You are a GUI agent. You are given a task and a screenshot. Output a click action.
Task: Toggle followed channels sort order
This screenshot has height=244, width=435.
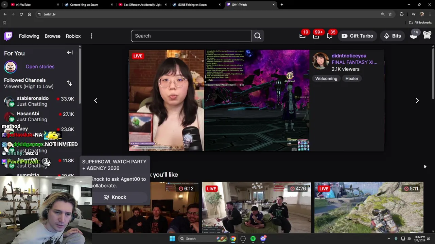click(69, 83)
